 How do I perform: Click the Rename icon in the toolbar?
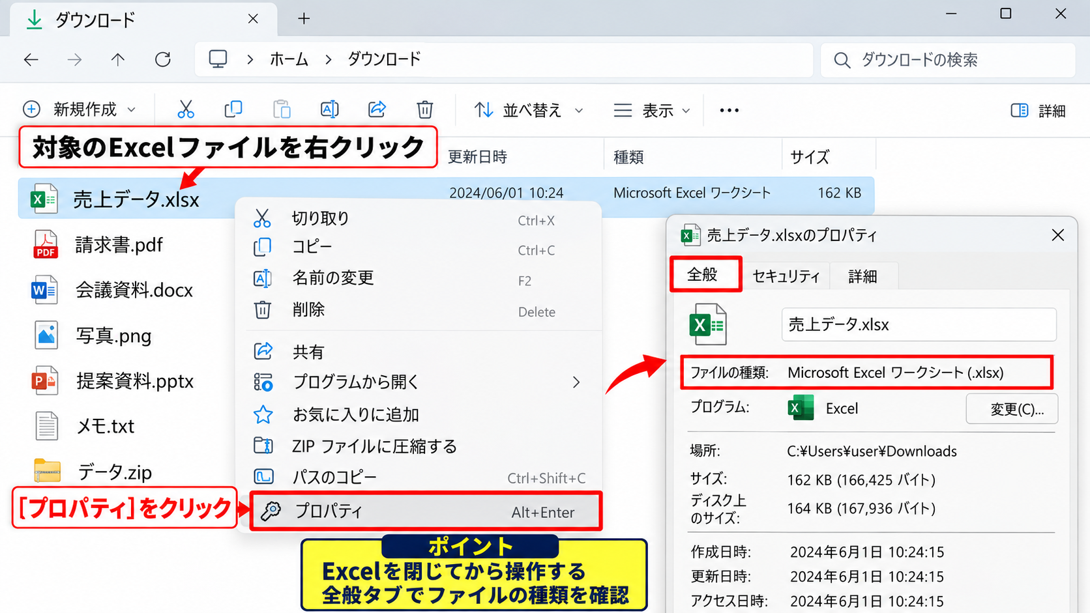pyautogui.click(x=330, y=109)
